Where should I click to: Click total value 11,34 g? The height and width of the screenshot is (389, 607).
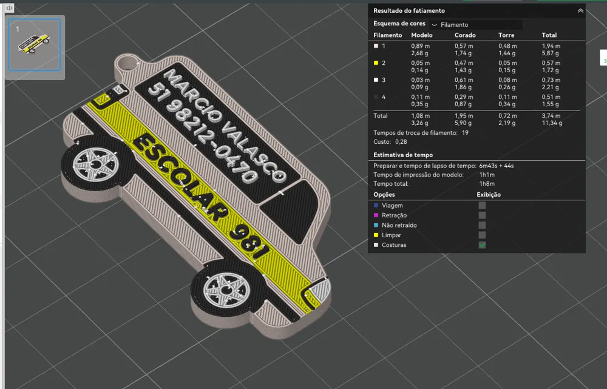tap(552, 123)
